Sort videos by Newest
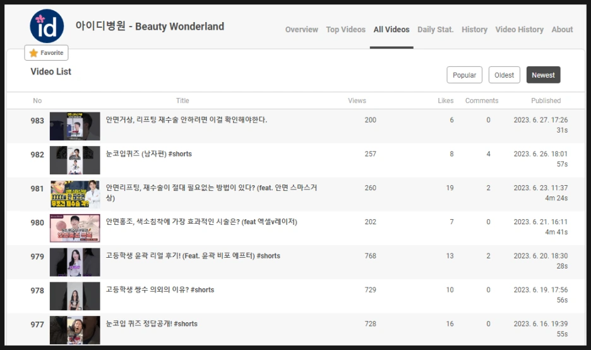Viewport: 591px width, 350px height. pos(543,75)
